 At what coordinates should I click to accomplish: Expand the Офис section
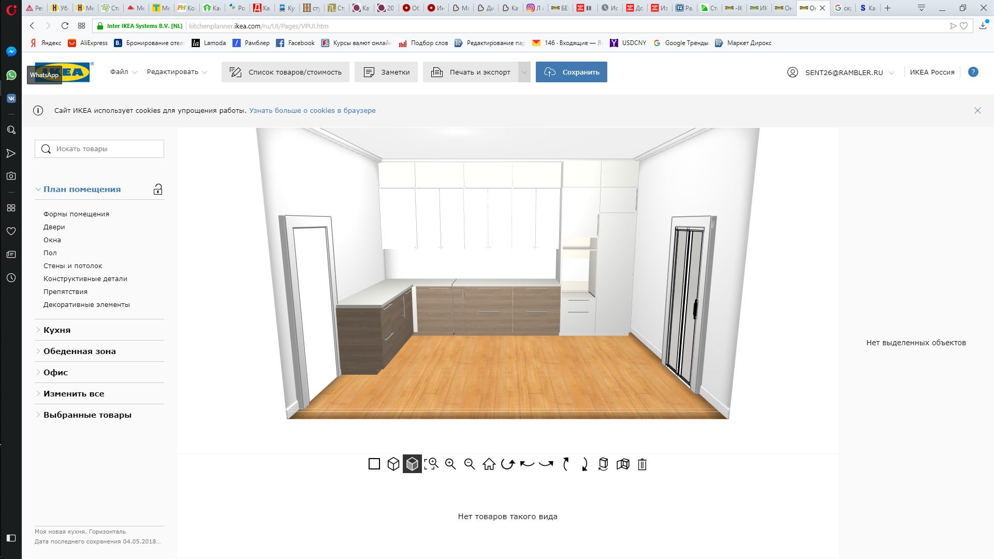[55, 372]
